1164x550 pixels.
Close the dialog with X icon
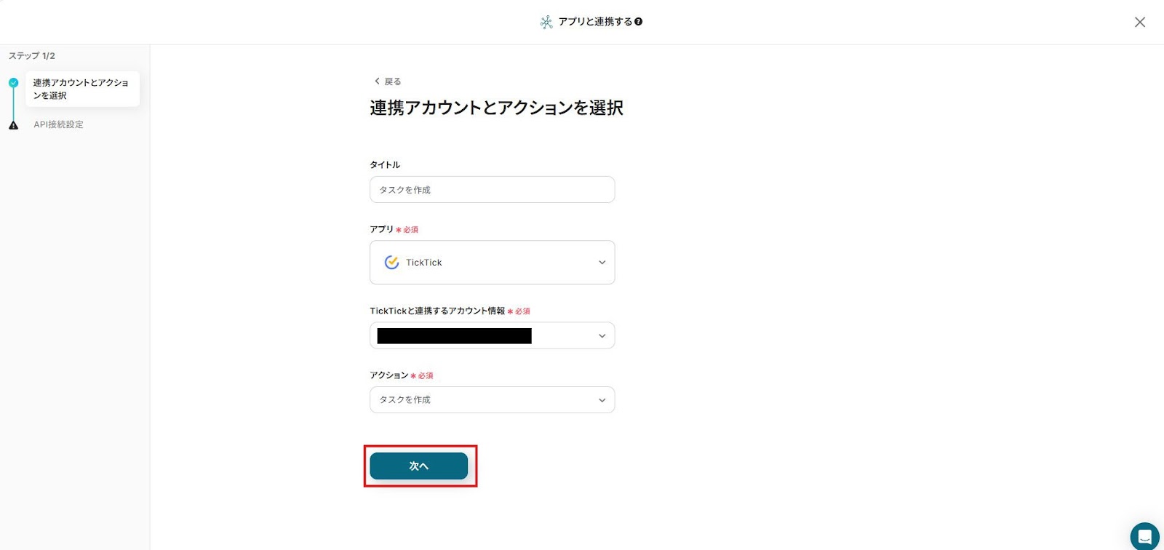point(1139,23)
